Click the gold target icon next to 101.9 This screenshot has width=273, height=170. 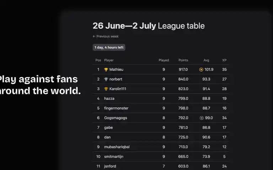[x=201, y=69]
